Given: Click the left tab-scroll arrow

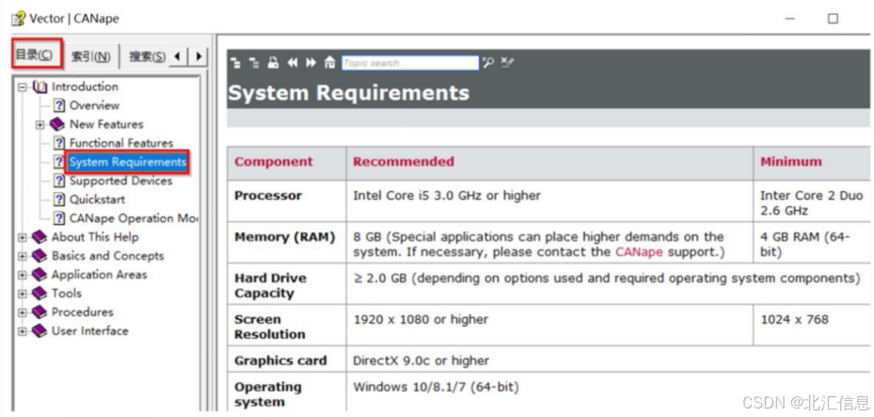Looking at the screenshot, I should 178,56.
